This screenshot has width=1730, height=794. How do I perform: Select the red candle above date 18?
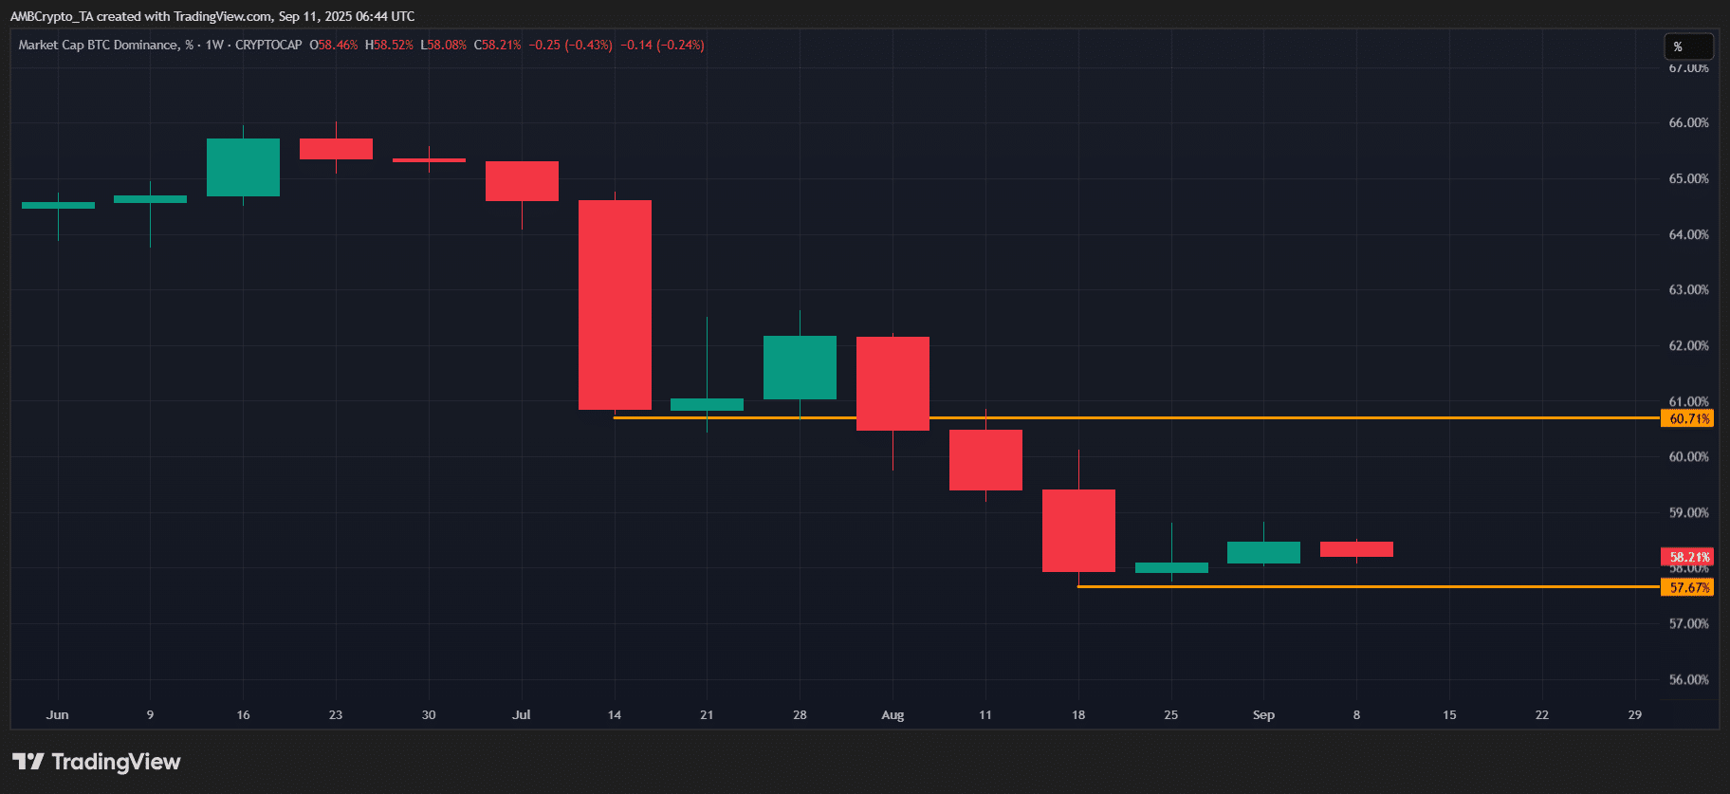click(x=1078, y=530)
